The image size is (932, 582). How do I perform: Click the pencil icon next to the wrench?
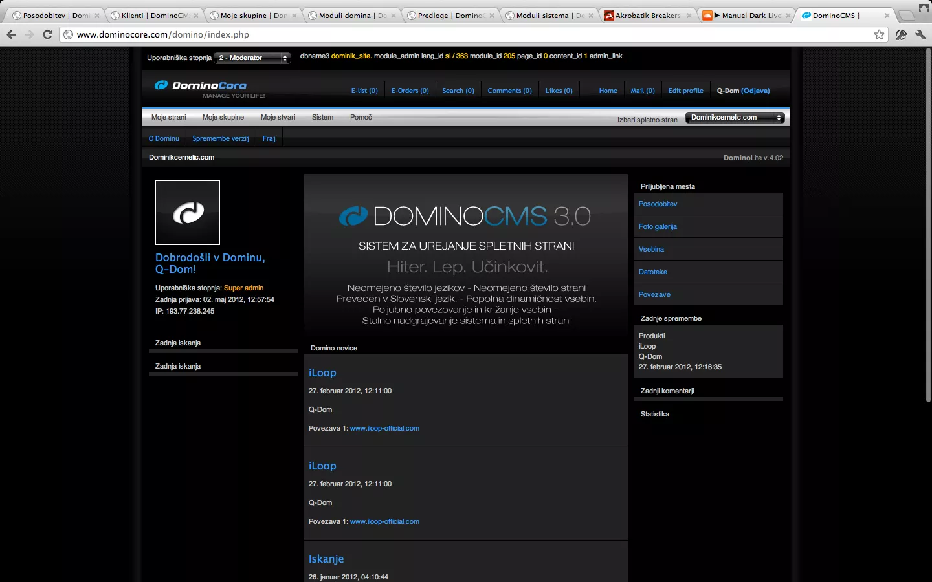pos(901,35)
